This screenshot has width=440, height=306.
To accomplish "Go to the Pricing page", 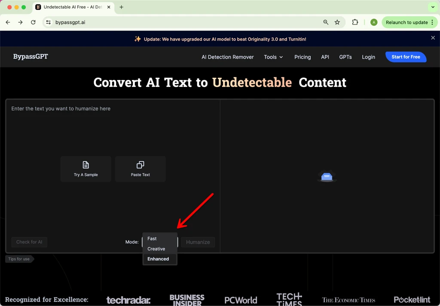I will coord(302,57).
